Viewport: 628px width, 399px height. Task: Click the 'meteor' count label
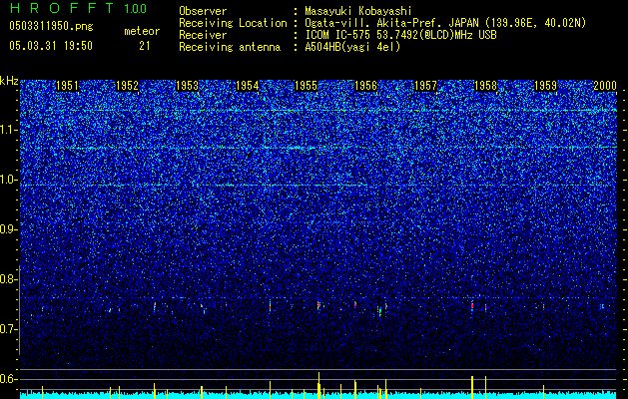point(142,31)
